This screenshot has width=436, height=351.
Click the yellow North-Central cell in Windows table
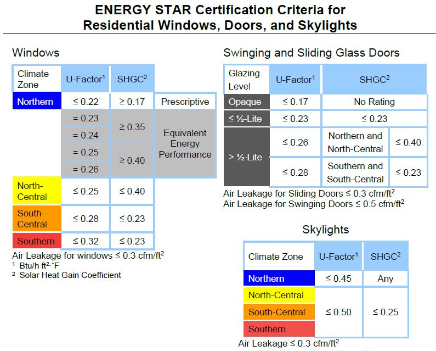coord(37,191)
